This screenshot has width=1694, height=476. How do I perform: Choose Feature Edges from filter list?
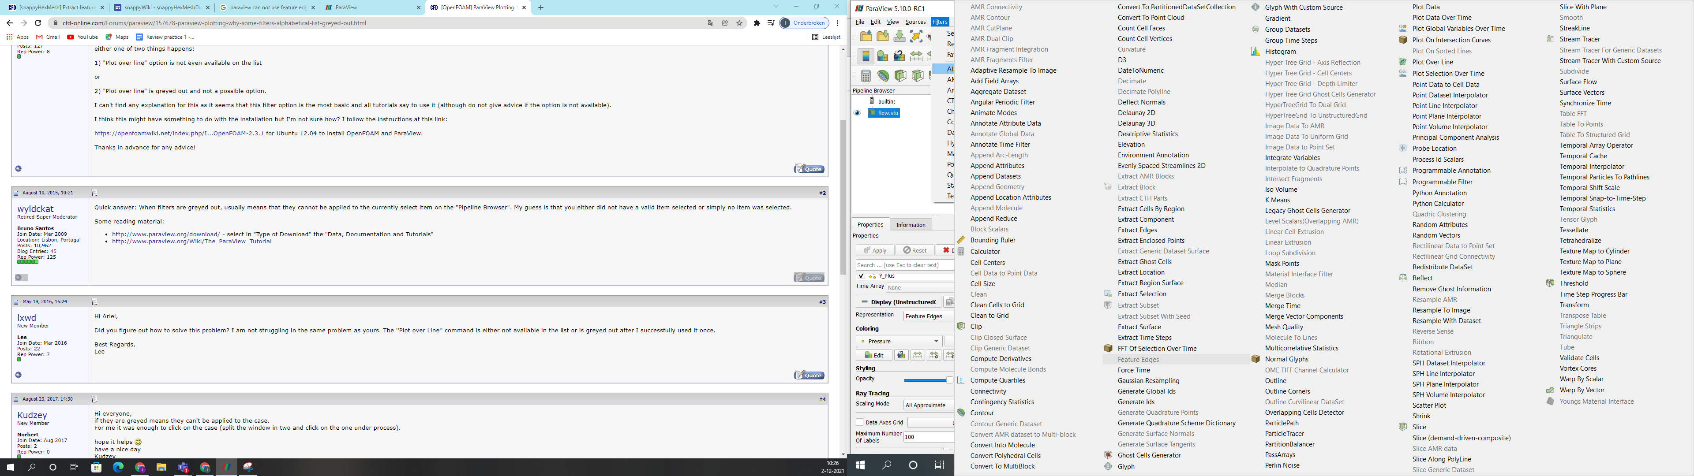click(x=1138, y=360)
